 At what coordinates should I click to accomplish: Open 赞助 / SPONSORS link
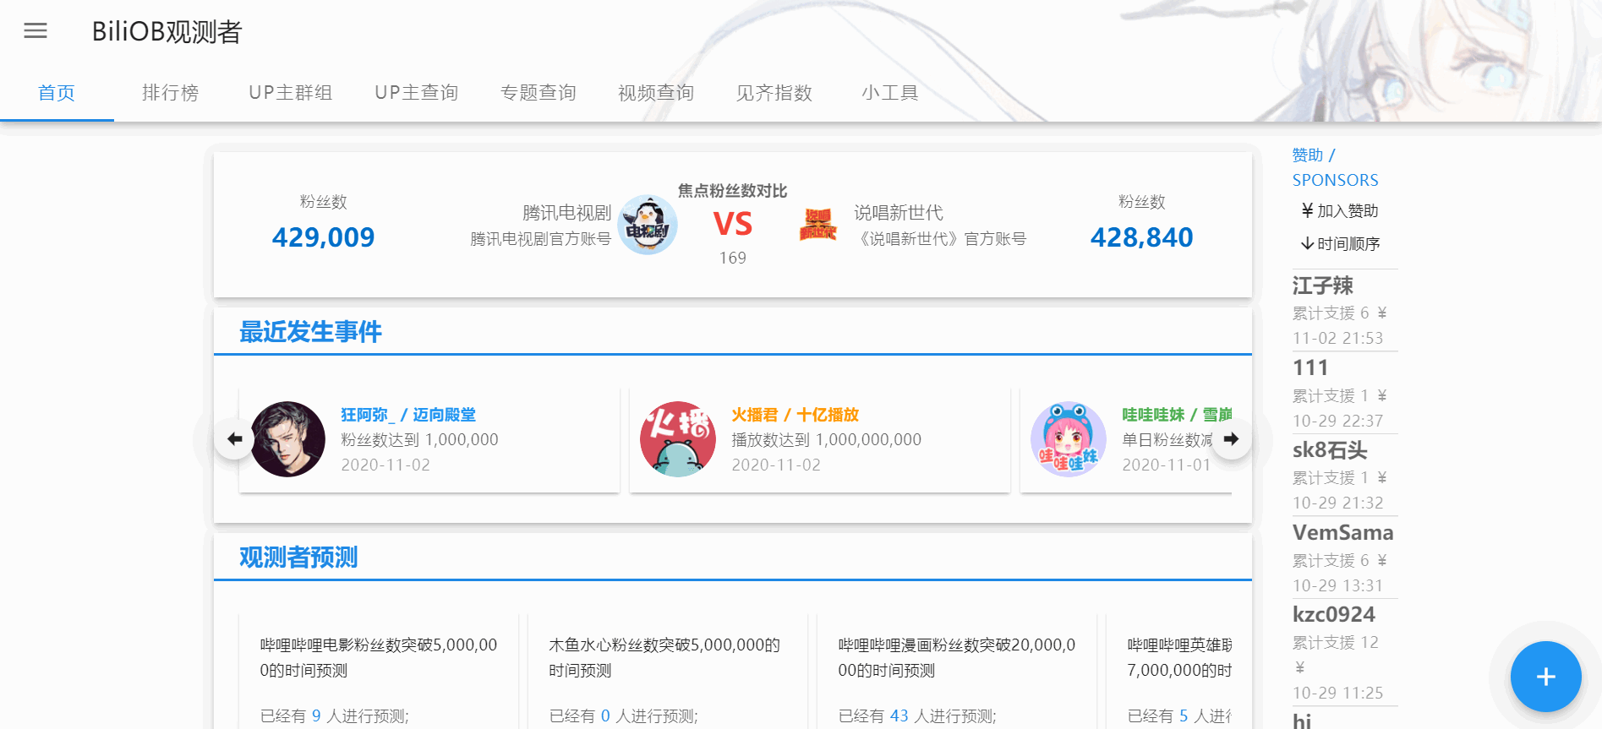(1335, 167)
